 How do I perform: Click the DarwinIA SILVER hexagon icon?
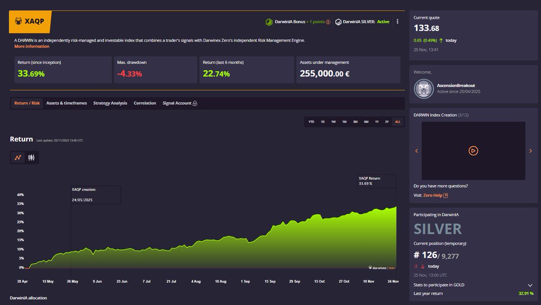coord(339,21)
